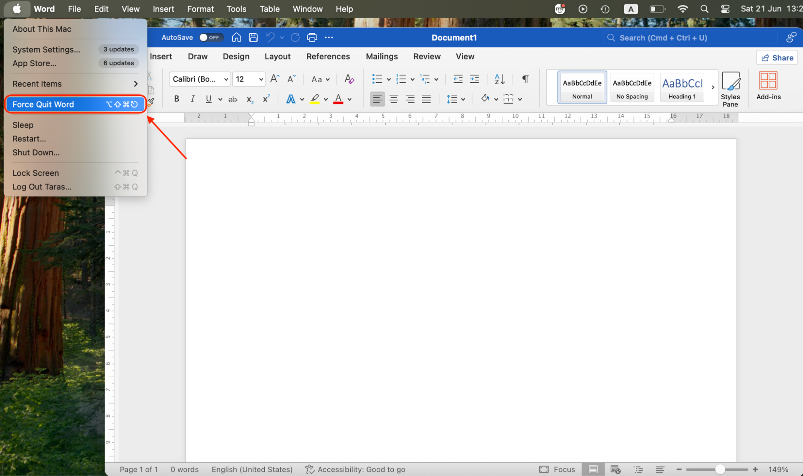Switch to the References ribbon tab
803x476 pixels.
click(328, 56)
